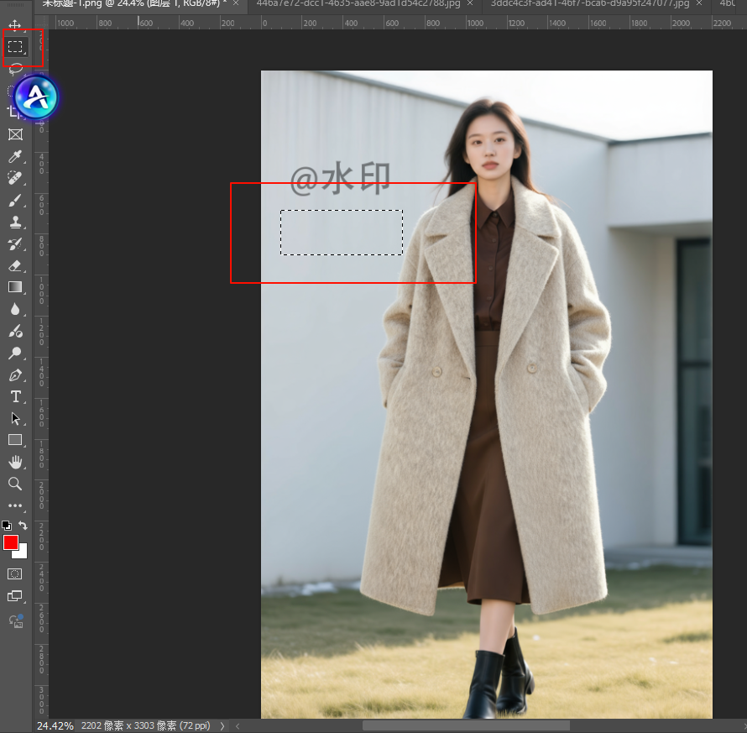Choose the Pen tool
This screenshot has width=747, height=733.
pyautogui.click(x=15, y=374)
